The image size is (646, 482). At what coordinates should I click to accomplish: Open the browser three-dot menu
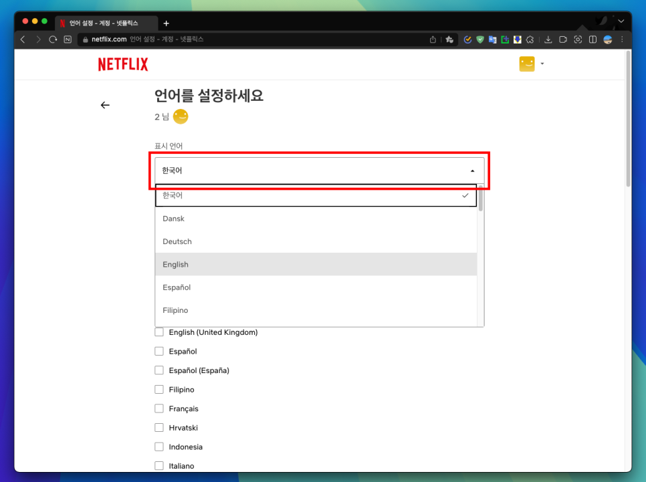pyautogui.click(x=622, y=39)
